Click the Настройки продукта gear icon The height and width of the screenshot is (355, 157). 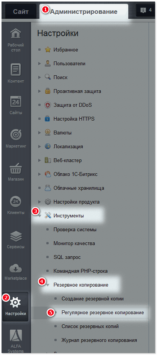pyautogui.click(x=47, y=202)
